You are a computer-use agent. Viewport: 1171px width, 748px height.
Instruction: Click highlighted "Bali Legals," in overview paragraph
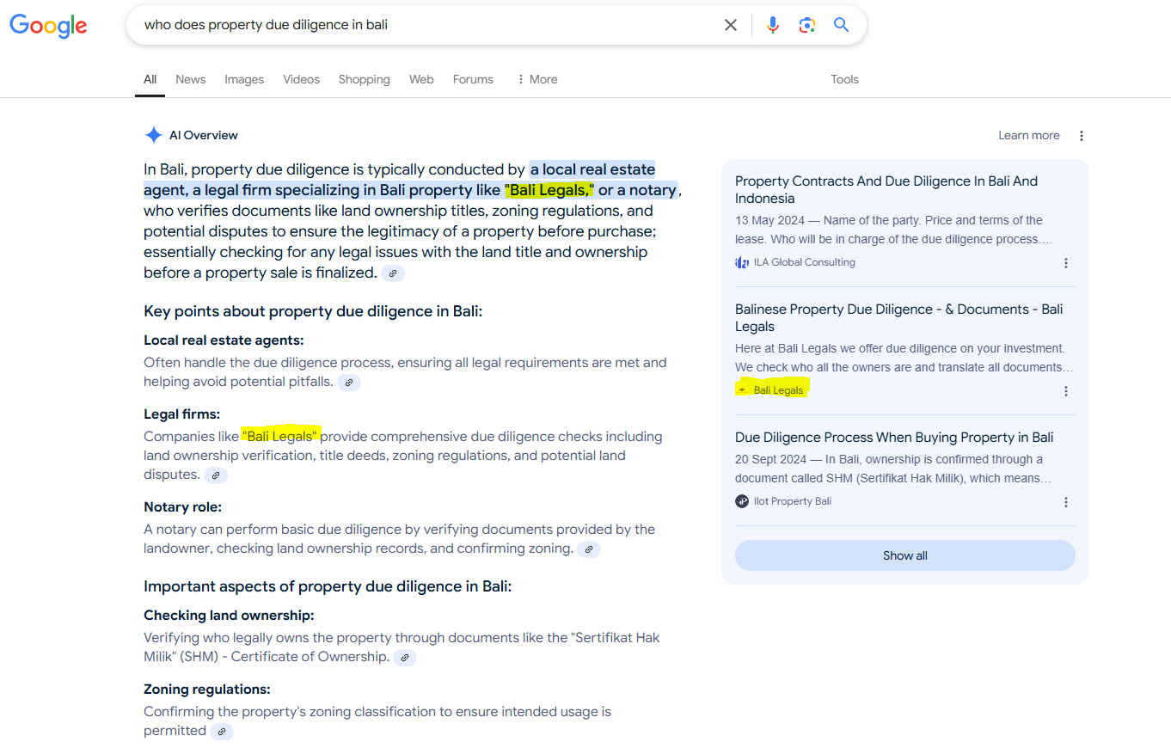click(x=549, y=190)
